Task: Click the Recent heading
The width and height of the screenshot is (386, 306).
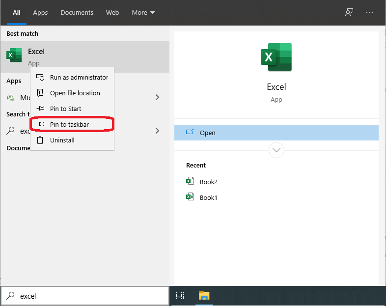Action: pyautogui.click(x=196, y=165)
